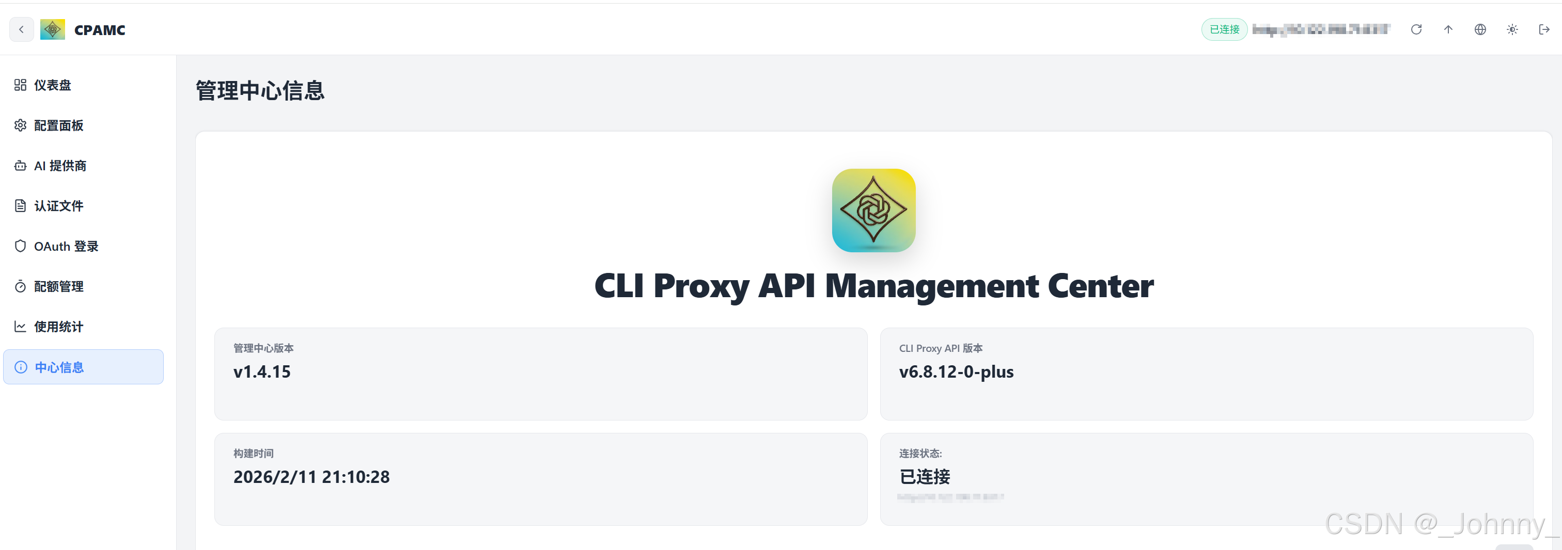The image size is (1562, 550).
Task: Click version value v6.8.12-0-plus
Action: click(x=956, y=372)
